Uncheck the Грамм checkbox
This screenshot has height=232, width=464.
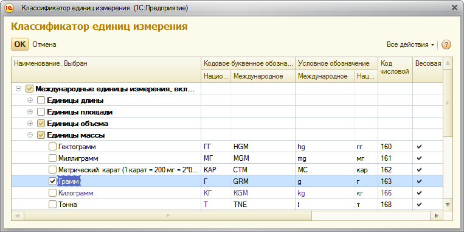tap(52, 181)
